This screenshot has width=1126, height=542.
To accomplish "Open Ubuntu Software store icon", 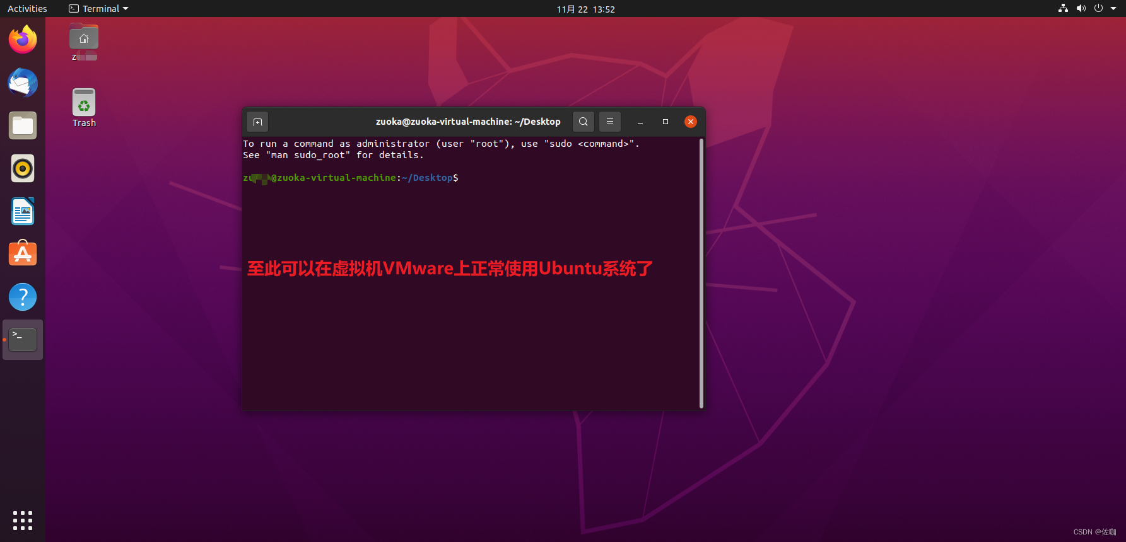I will (23, 254).
